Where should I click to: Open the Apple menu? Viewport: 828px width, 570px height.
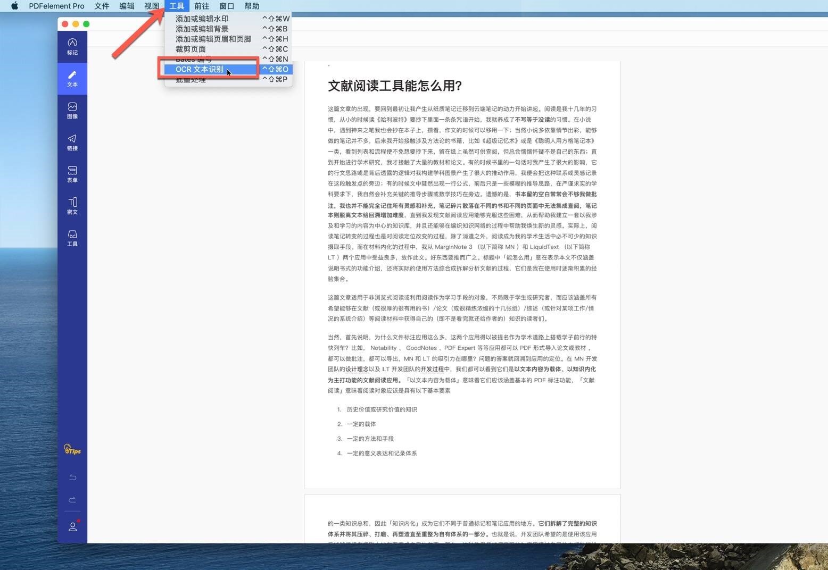click(14, 6)
